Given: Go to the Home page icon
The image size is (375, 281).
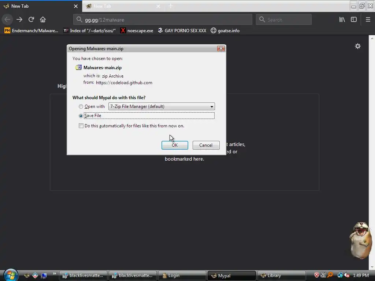Looking at the screenshot, I should click(43, 19).
